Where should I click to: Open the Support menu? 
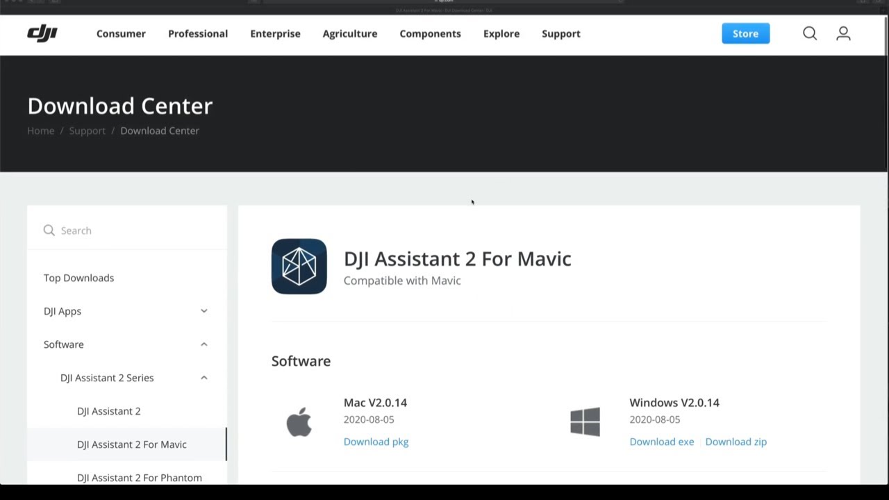(x=561, y=33)
